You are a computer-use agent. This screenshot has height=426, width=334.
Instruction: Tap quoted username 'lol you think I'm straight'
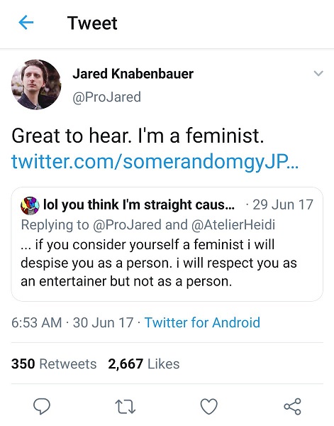click(139, 204)
